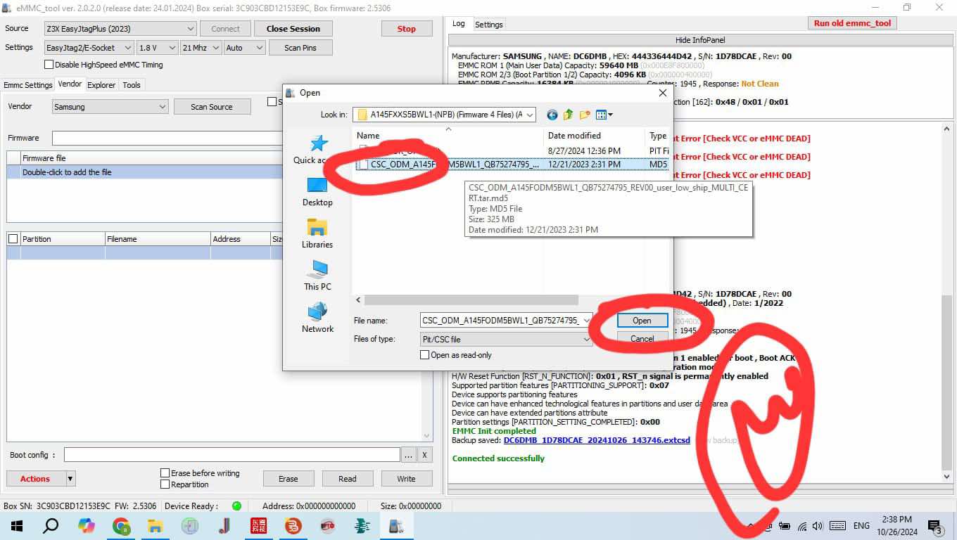Open the notification center icon
This screenshot has height=540, width=957.
tap(935, 526)
